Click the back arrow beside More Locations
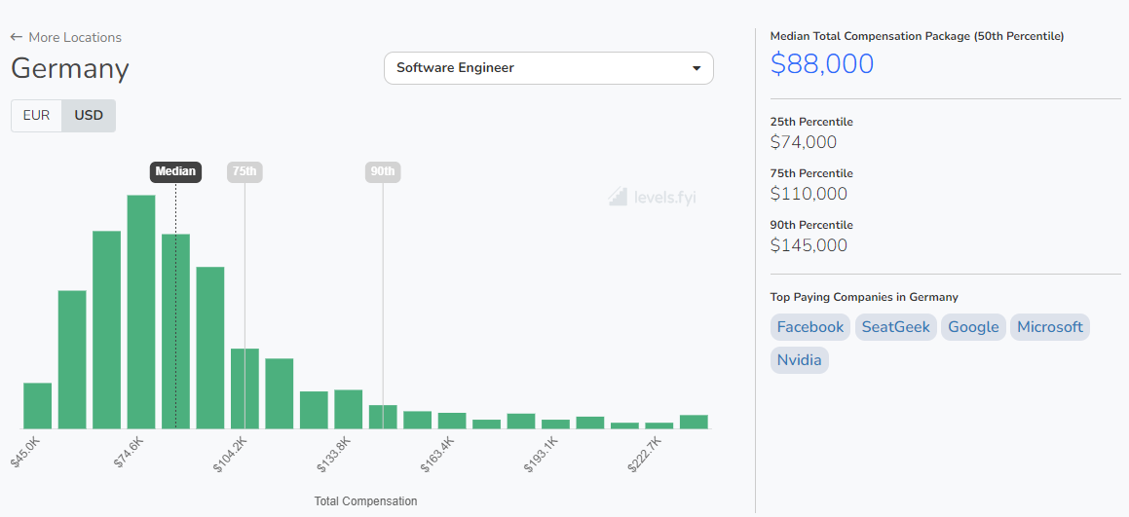This screenshot has width=1129, height=517. (17, 37)
